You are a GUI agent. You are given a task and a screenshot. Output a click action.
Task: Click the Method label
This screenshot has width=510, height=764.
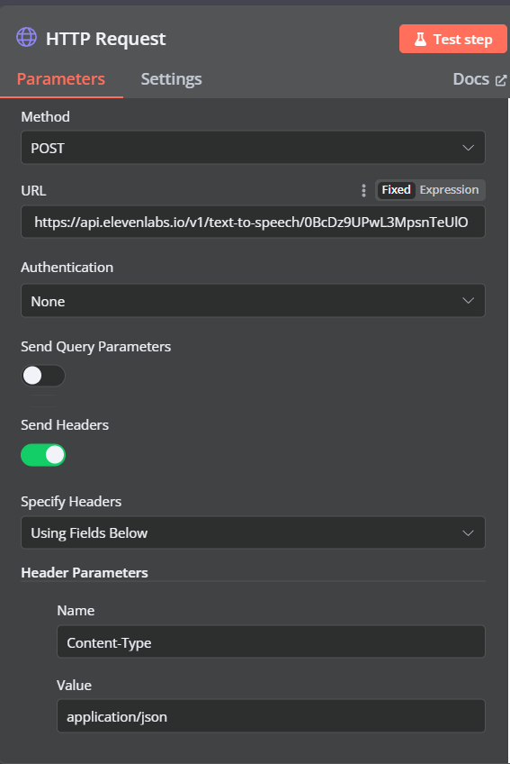45,116
